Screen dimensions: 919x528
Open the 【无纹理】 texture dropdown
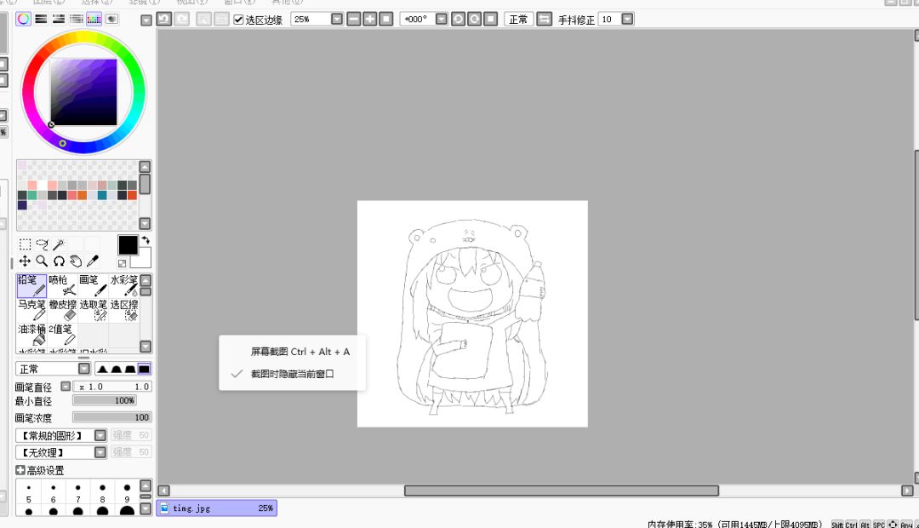coord(100,452)
